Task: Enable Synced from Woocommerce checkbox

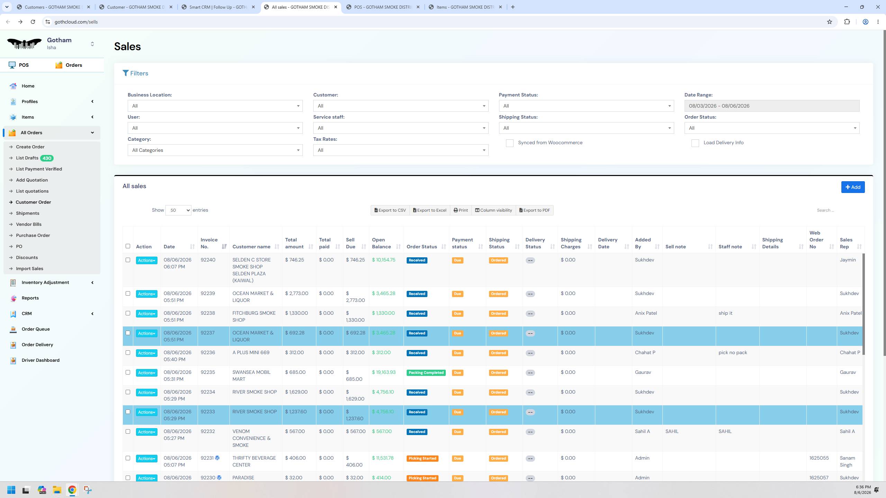Action: tap(509, 143)
